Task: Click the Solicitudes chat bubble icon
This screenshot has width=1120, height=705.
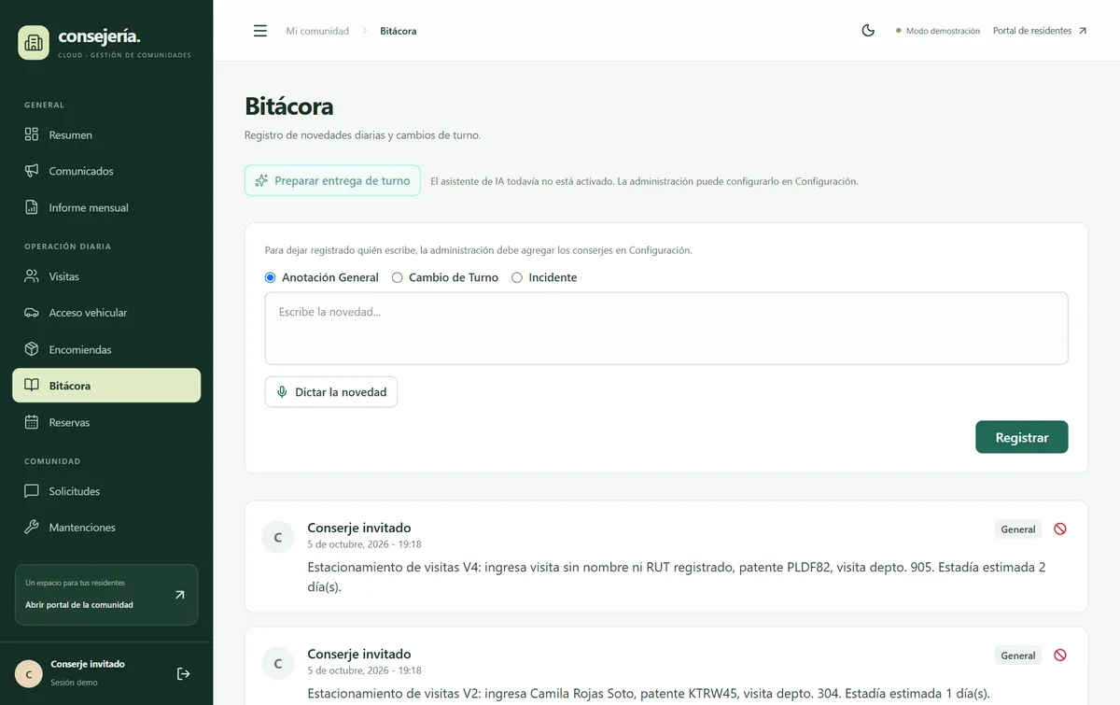Action: (32, 491)
